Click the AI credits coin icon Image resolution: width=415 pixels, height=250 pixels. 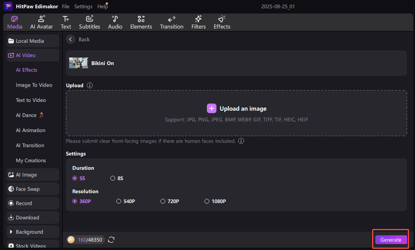pyautogui.click(x=71, y=240)
